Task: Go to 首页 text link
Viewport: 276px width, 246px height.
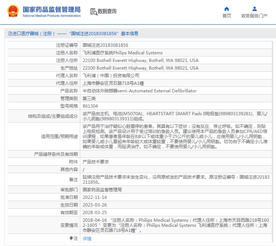Action: click(x=227, y=16)
